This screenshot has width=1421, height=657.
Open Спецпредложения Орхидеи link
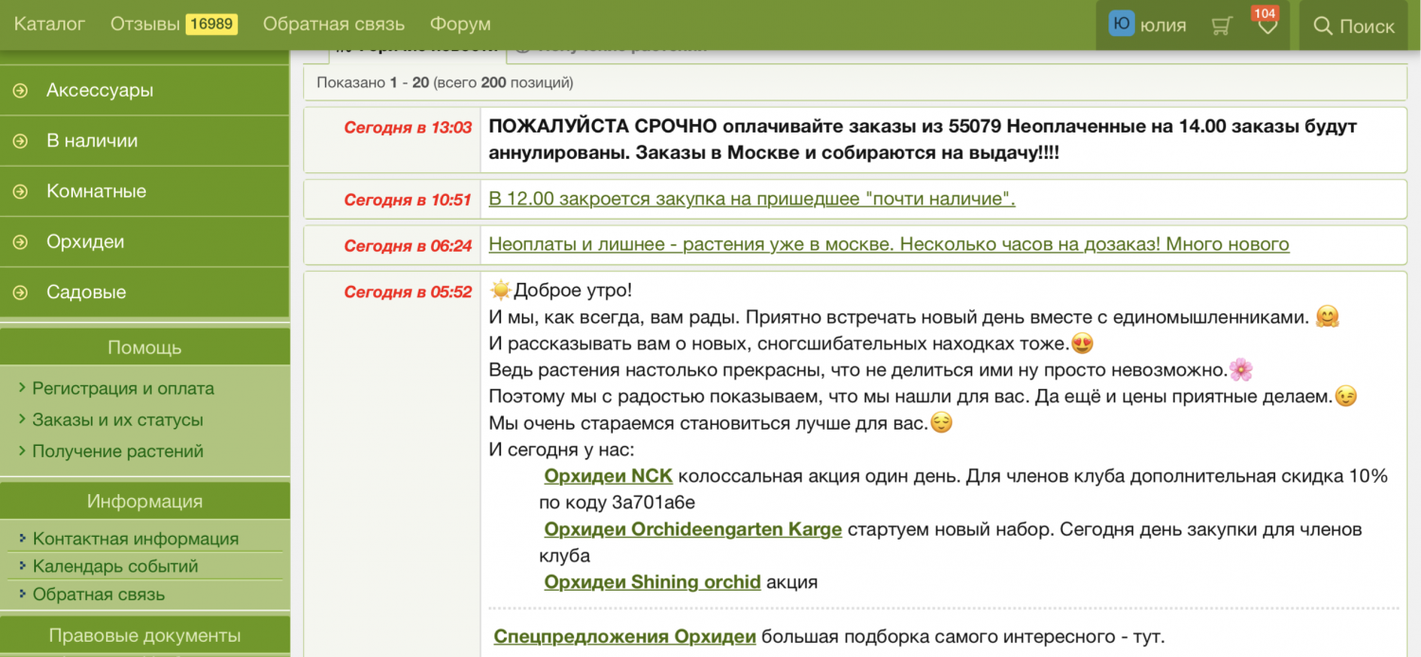click(624, 636)
